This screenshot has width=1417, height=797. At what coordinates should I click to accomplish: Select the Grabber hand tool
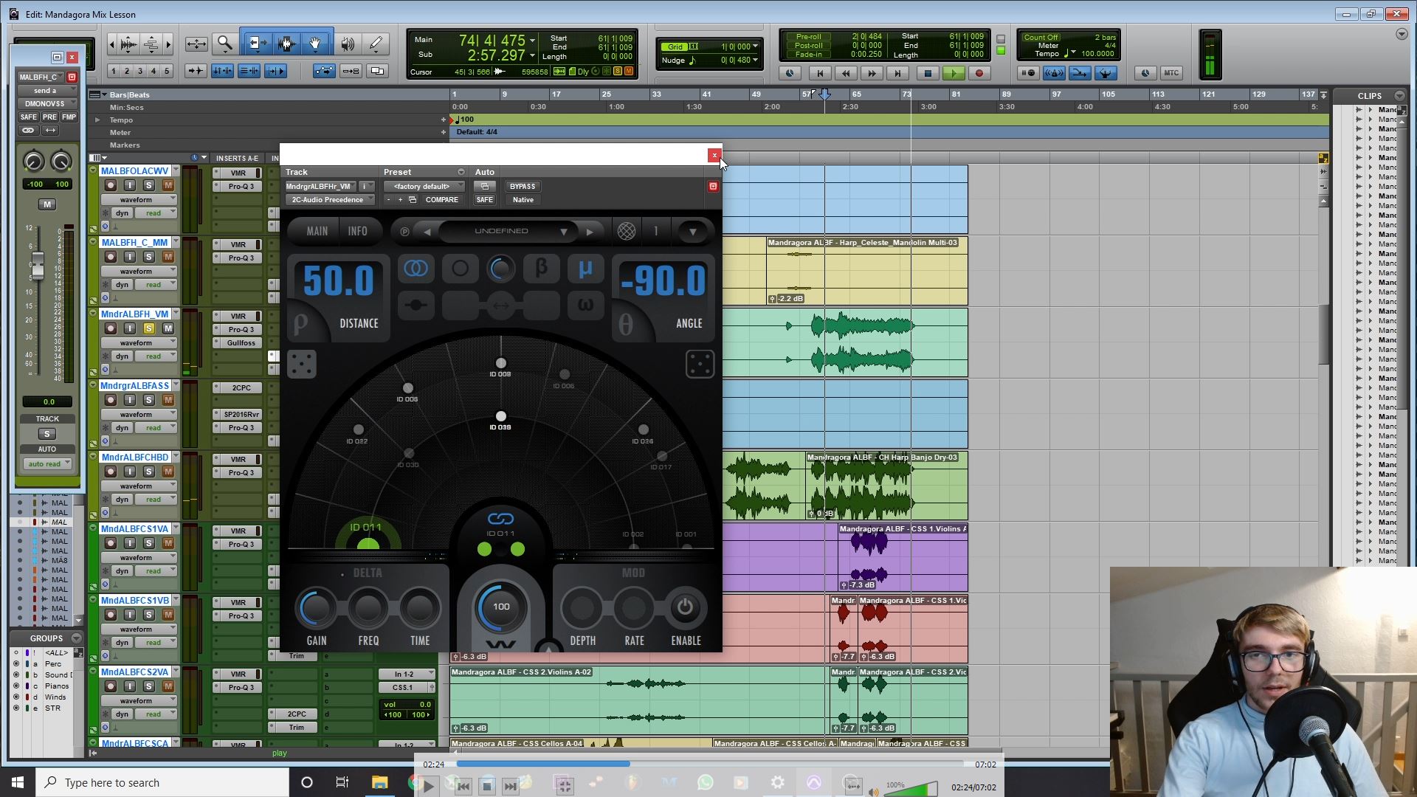pyautogui.click(x=315, y=44)
